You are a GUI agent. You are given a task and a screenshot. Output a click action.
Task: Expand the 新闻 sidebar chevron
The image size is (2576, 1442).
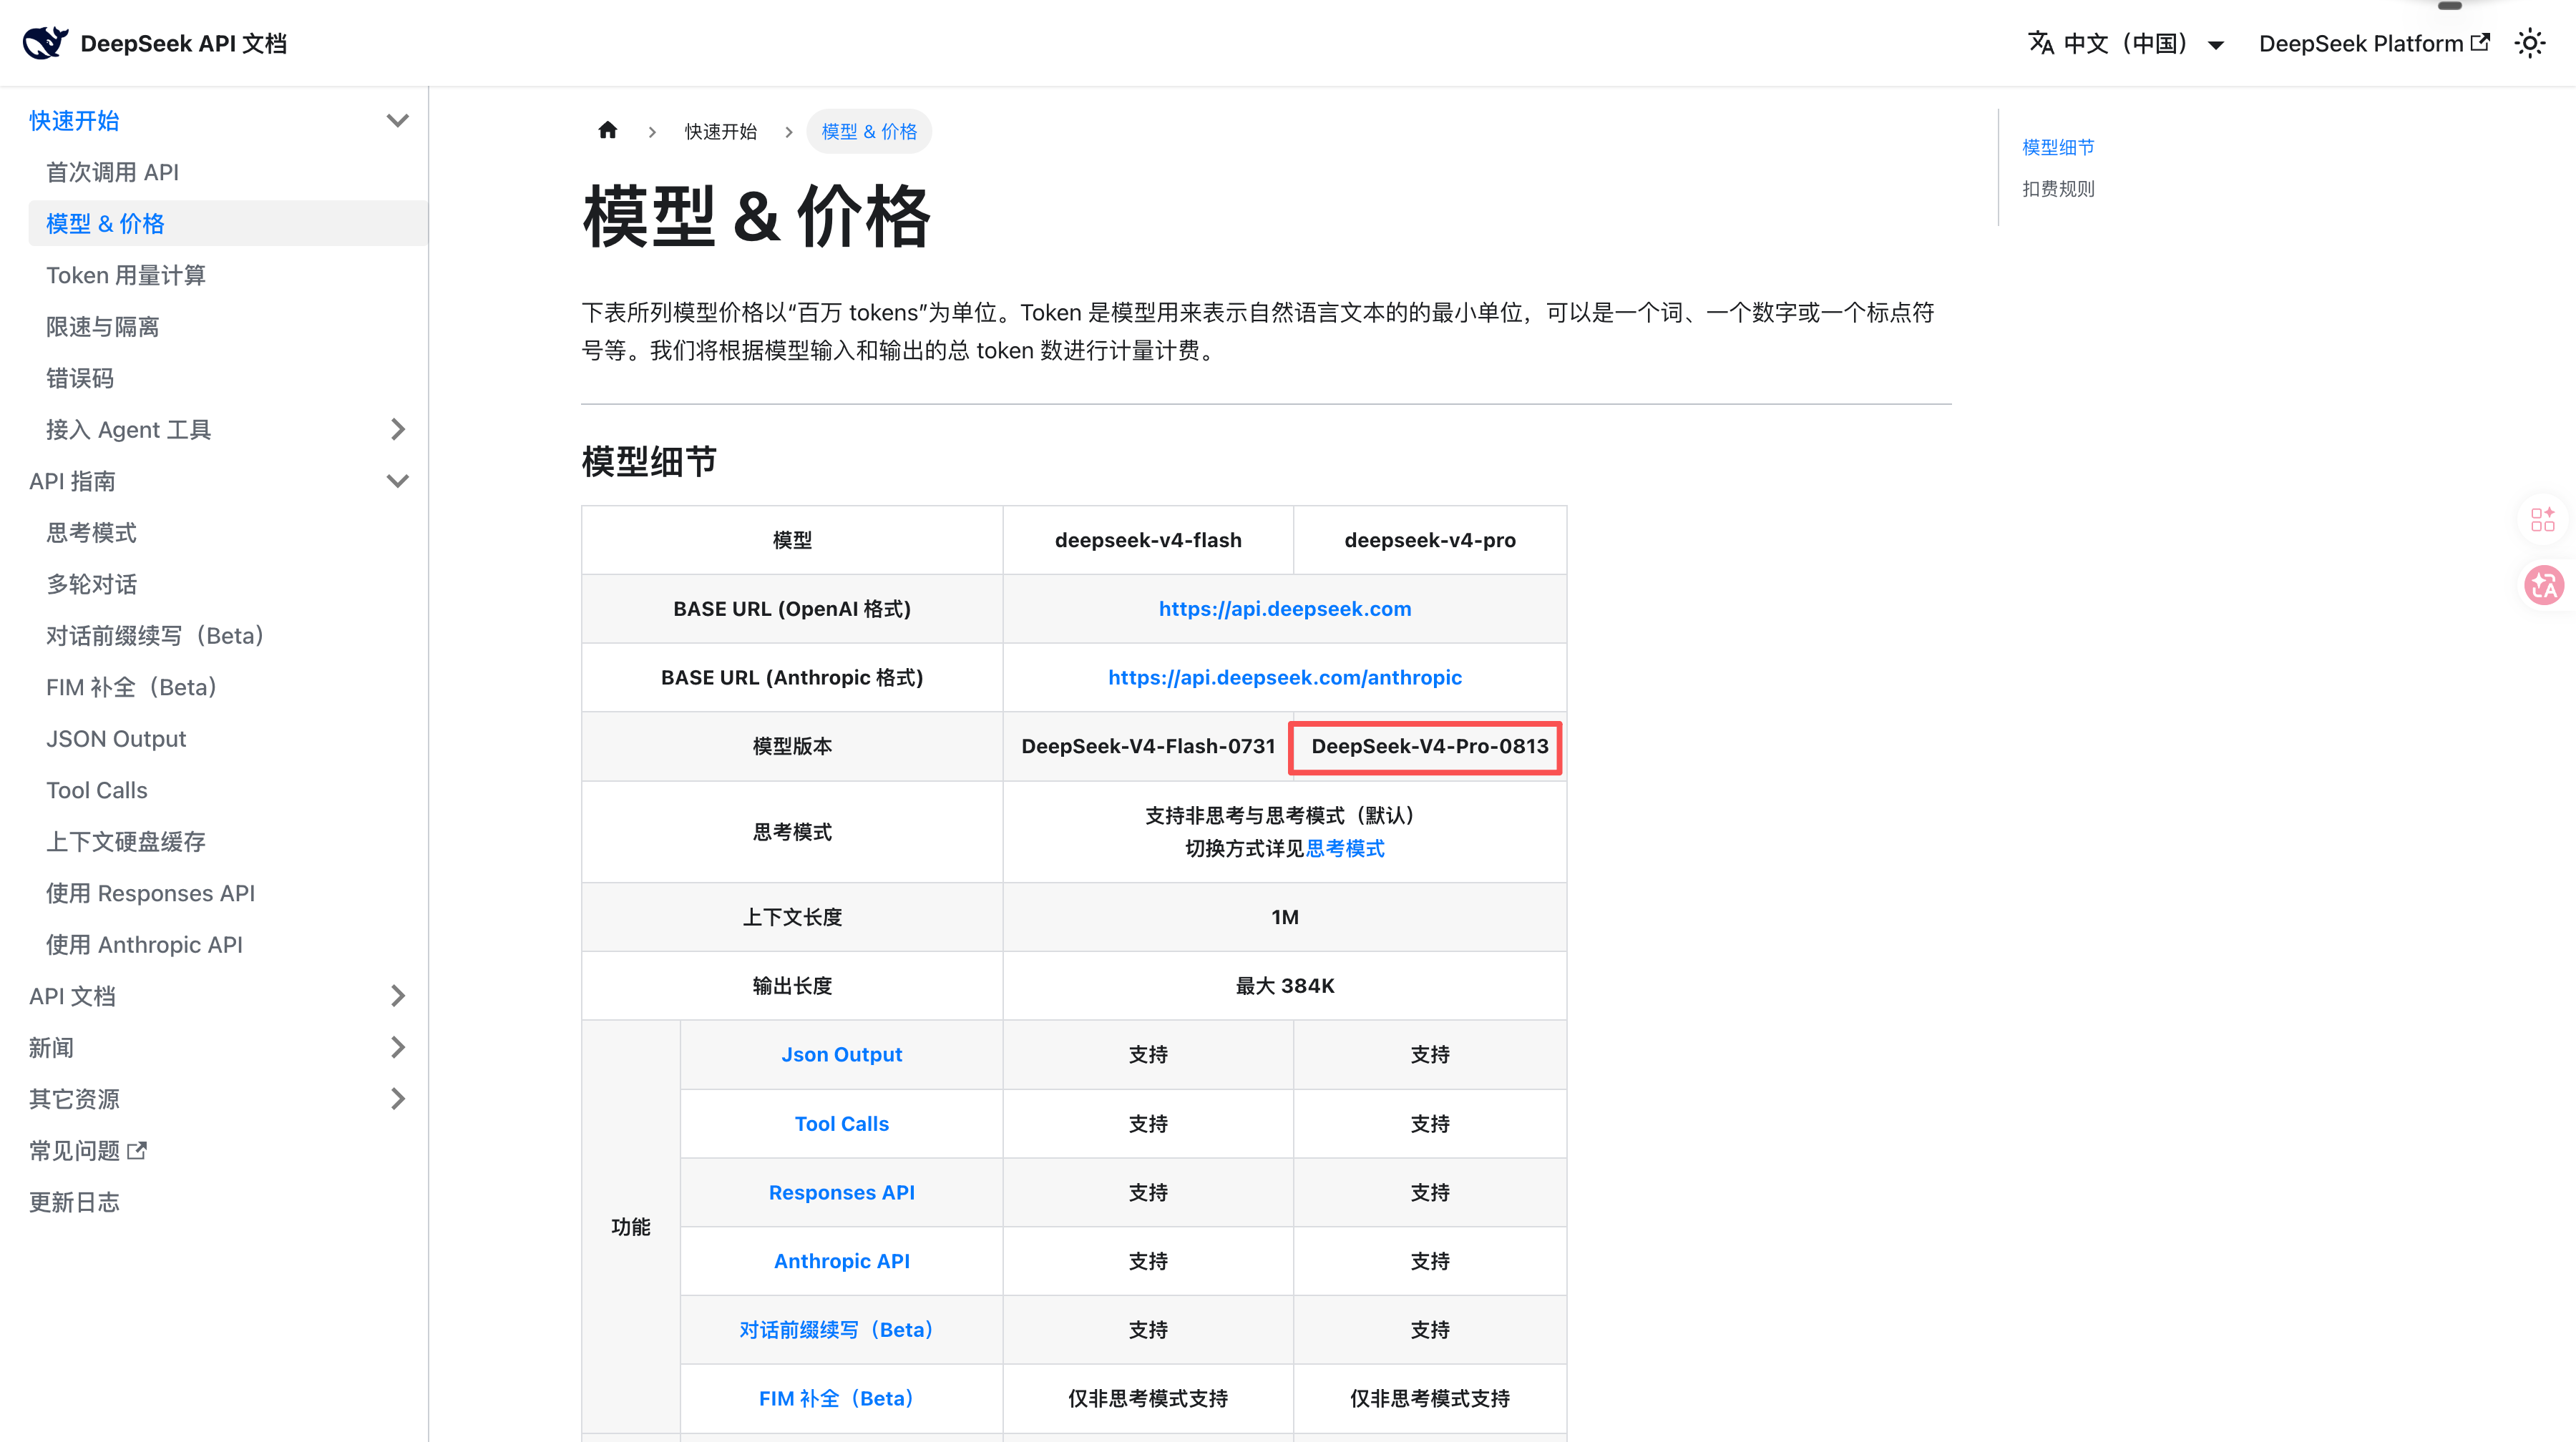pyautogui.click(x=398, y=1047)
